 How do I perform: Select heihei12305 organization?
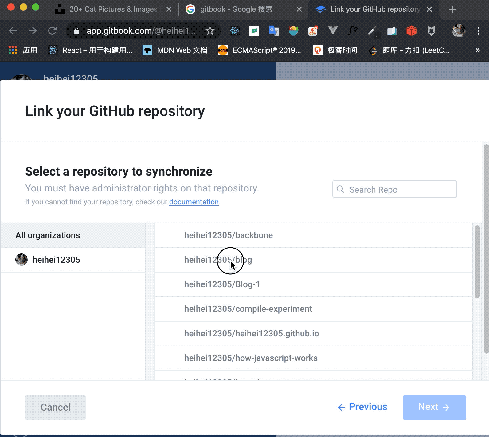(x=73, y=260)
